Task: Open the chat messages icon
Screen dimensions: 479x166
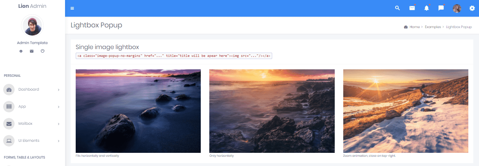Action: pos(441,8)
